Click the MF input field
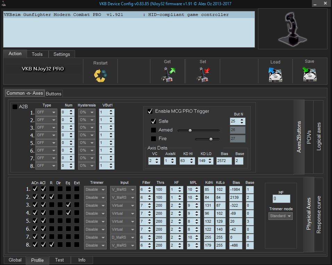The image size is (332, 265). pos(281,199)
